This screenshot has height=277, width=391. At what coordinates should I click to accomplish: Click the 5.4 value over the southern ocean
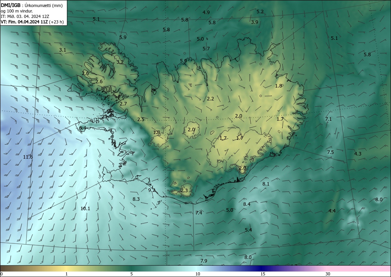pyautogui.click(x=248, y=230)
